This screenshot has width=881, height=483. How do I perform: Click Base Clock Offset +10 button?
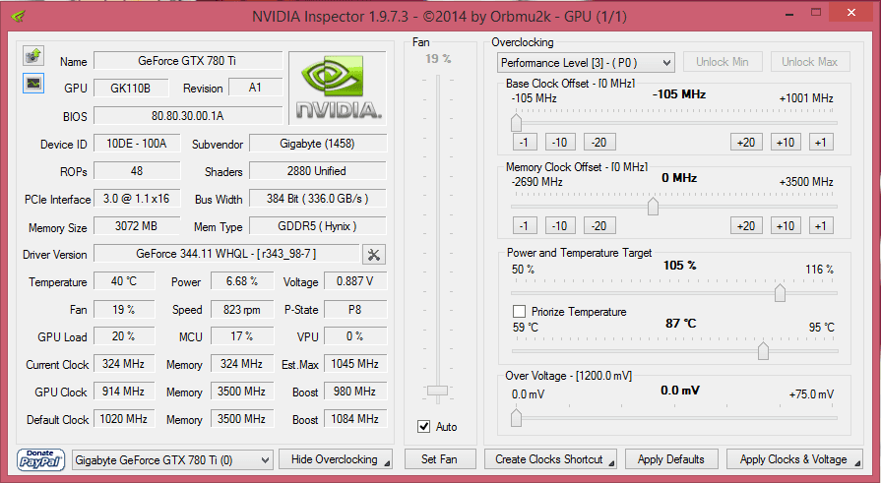pyautogui.click(x=786, y=142)
